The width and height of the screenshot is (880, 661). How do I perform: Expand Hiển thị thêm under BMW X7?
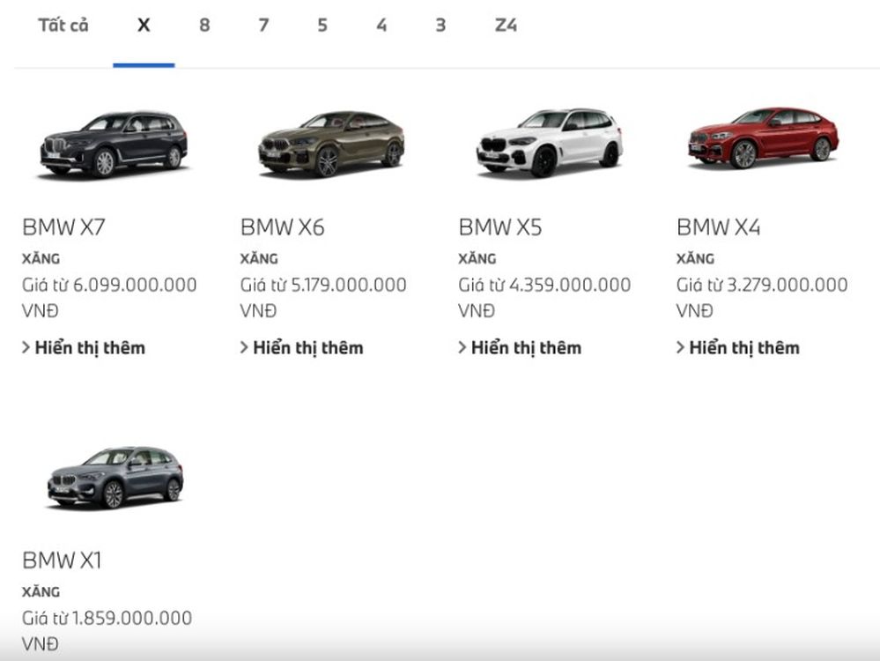[84, 347]
